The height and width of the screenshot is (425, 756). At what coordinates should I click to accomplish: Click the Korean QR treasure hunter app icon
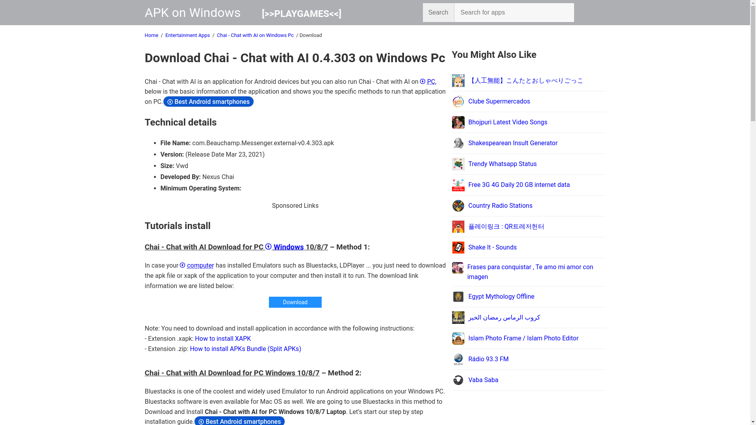(458, 227)
